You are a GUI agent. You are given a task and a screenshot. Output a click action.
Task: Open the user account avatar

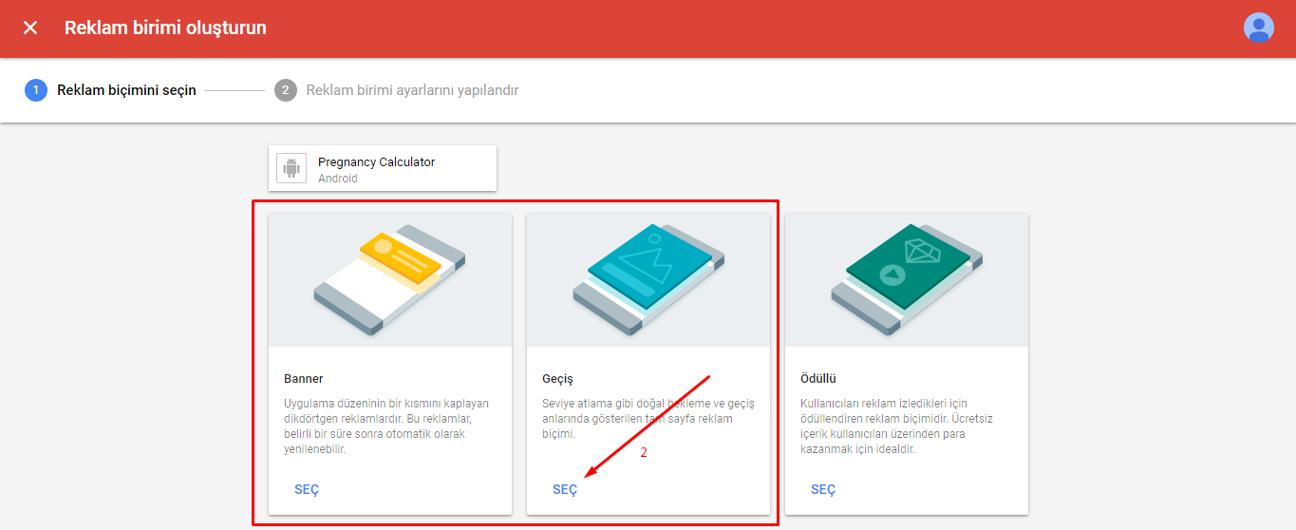[x=1259, y=28]
